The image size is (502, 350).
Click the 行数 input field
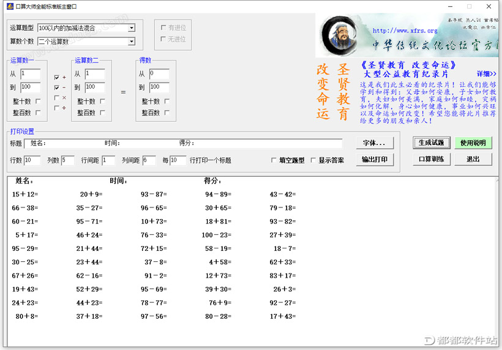tap(32, 160)
